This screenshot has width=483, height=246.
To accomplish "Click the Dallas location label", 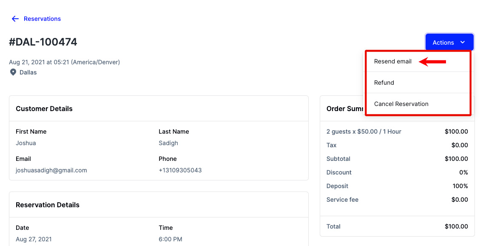I will coord(28,72).
